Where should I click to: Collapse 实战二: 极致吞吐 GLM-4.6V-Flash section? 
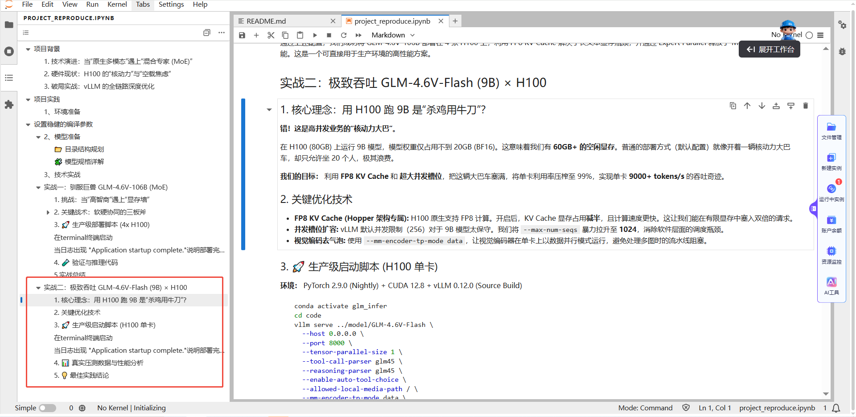click(x=38, y=288)
